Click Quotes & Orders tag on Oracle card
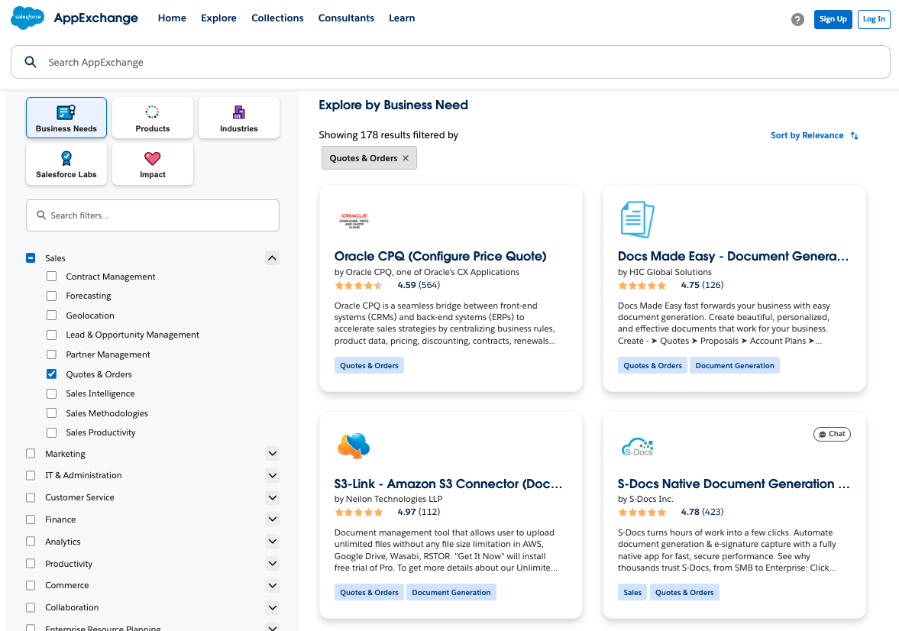The image size is (899, 631). tap(369, 365)
